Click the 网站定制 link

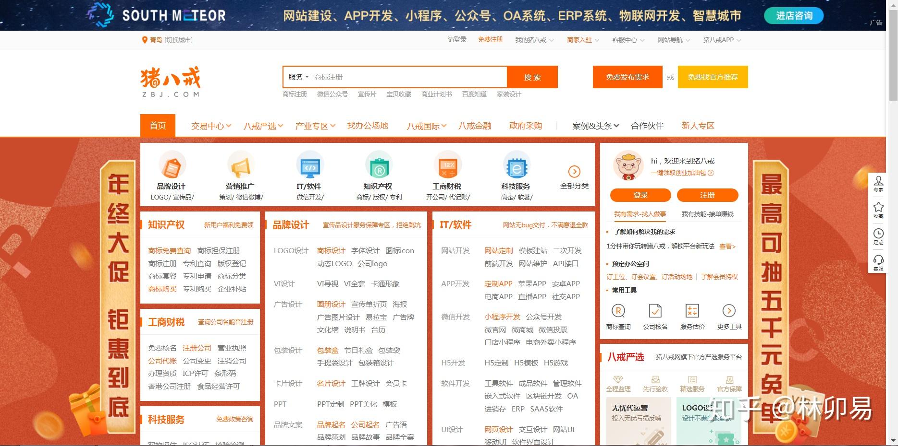point(498,250)
